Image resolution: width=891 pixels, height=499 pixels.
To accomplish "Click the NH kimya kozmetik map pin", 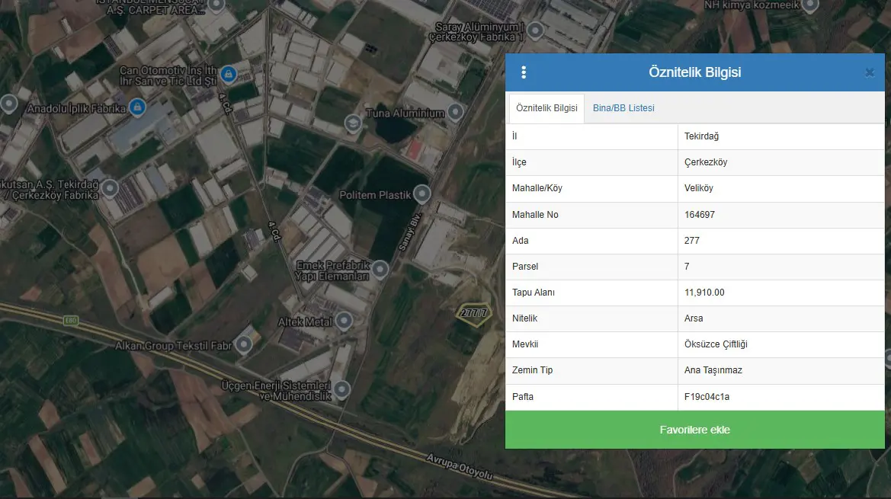I will [809, 5].
